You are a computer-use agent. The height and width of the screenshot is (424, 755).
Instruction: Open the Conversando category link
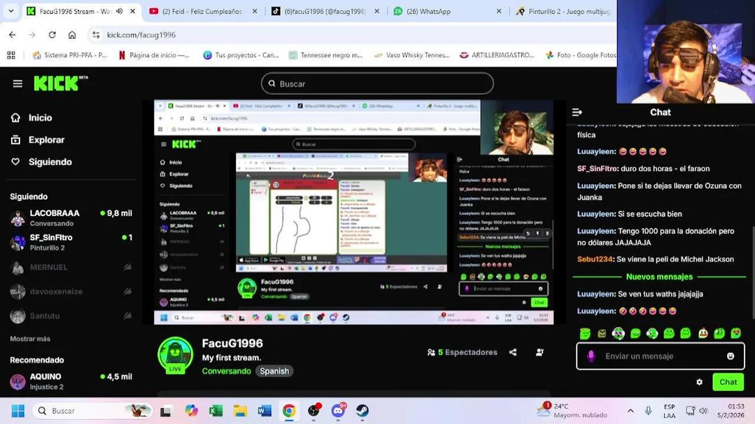point(226,371)
